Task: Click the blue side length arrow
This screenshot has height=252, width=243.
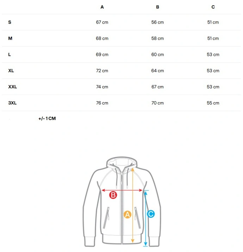Action: coord(145,218)
